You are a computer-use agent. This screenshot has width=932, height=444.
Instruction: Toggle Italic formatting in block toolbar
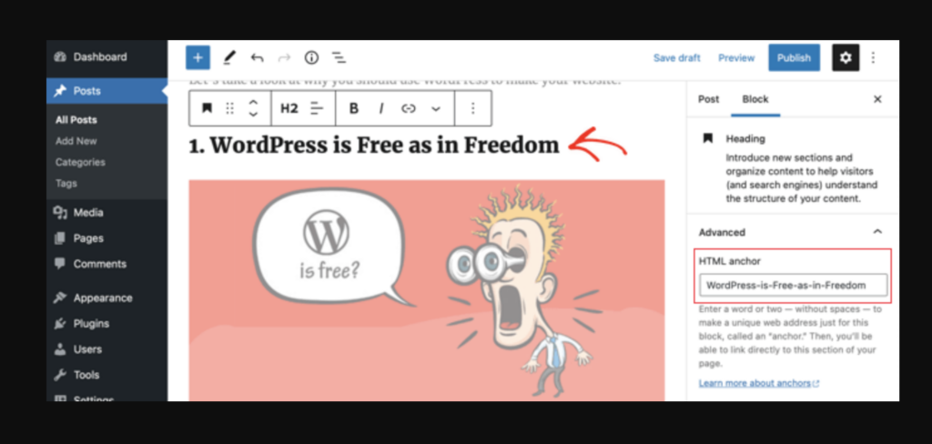(381, 108)
